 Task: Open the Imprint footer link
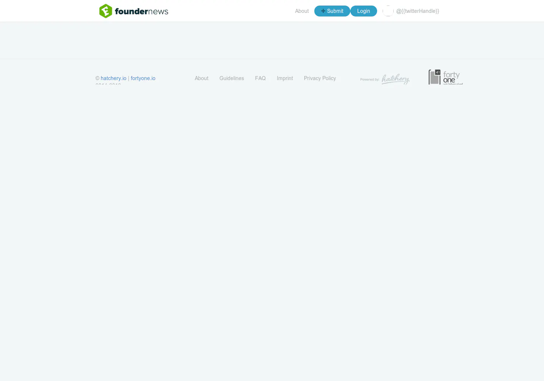click(285, 78)
